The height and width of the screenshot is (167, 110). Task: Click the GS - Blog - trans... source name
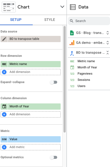[x=90, y=33]
